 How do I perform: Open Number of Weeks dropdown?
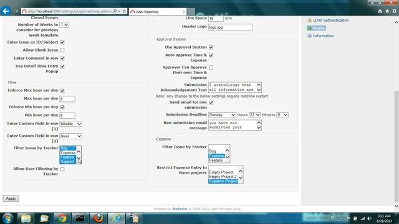[64, 25]
